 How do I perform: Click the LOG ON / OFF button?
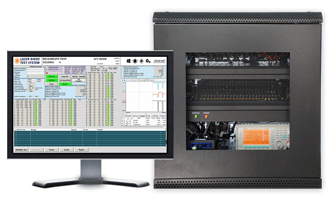[159, 61]
